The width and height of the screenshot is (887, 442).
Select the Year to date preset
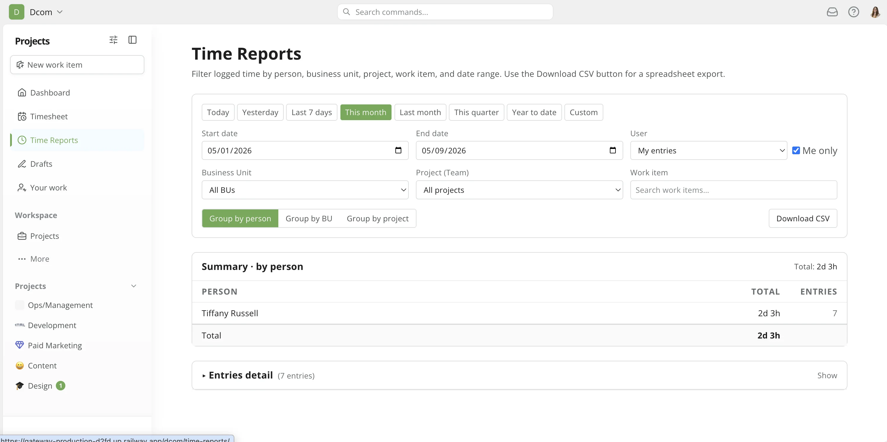pyautogui.click(x=534, y=112)
